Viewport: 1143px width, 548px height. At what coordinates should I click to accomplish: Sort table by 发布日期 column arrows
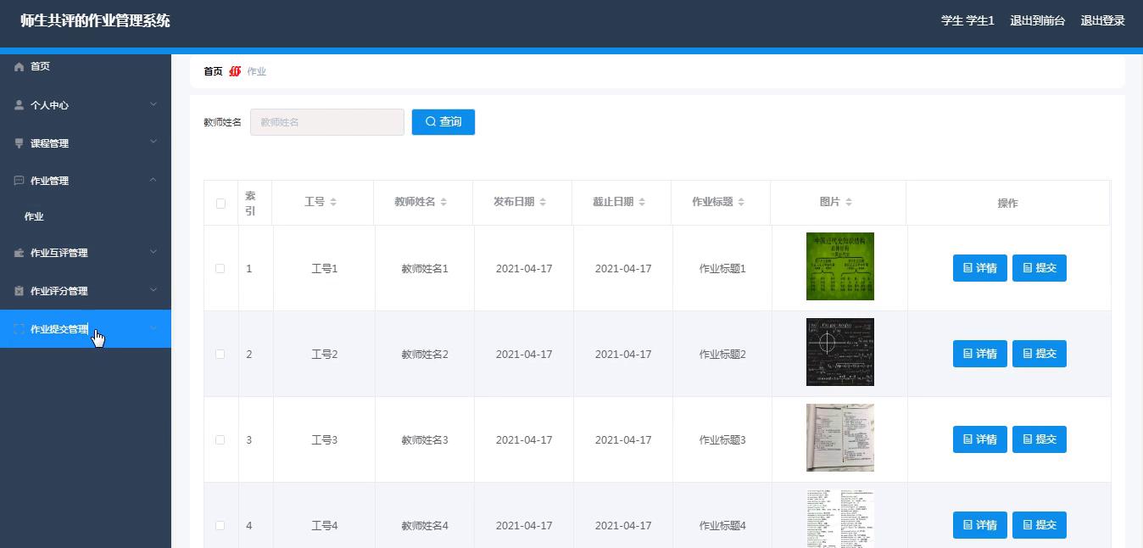[x=543, y=202]
